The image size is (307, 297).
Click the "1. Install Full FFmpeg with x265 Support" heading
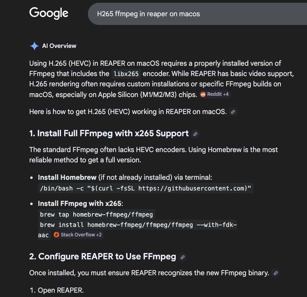[109, 133]
